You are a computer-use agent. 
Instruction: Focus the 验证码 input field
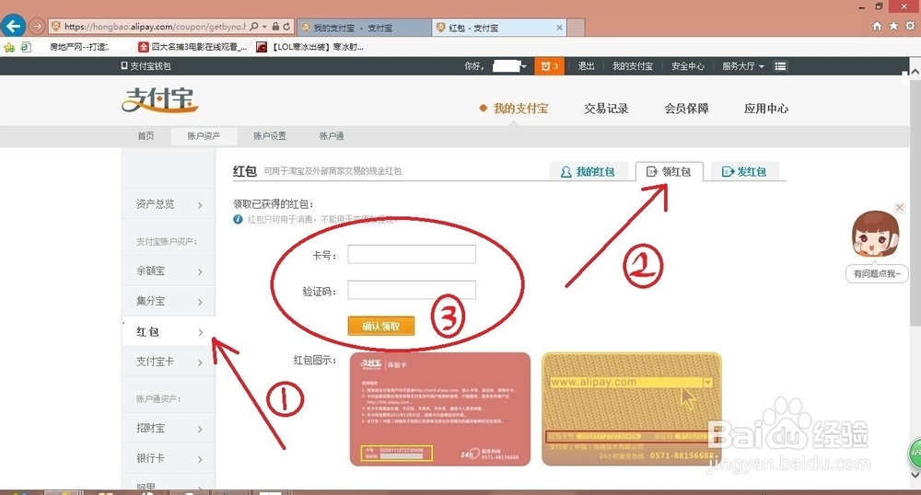tap(412, 290)
